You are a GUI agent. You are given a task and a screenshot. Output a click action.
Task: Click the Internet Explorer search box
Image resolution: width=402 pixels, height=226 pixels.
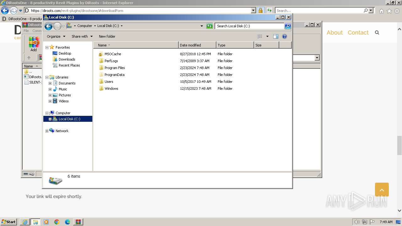click(319, 11)
